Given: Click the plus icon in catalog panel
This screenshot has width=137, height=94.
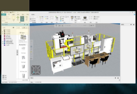Looking at the screenshot, I should tap(13, 28).
